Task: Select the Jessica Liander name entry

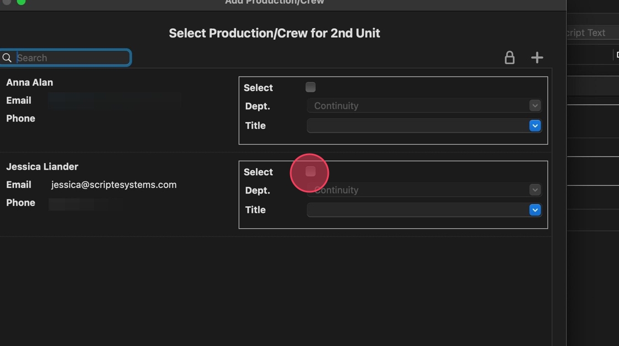Action: pos(42,166)
